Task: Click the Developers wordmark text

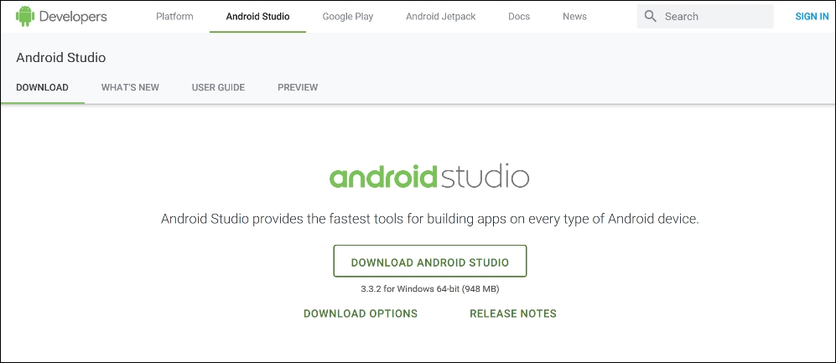Action: click(73, 17)
